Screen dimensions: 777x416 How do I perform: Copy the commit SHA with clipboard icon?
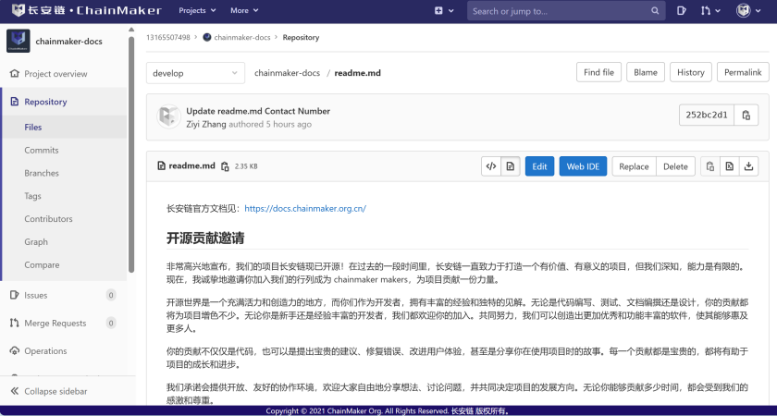(746, 115)
